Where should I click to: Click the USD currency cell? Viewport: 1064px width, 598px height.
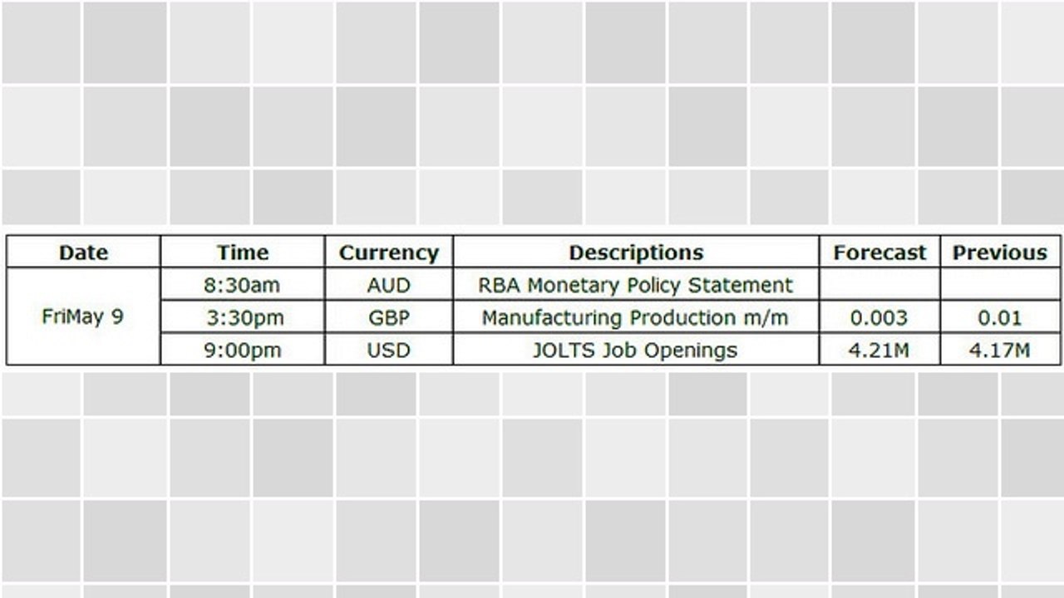[x=388, y=350]
